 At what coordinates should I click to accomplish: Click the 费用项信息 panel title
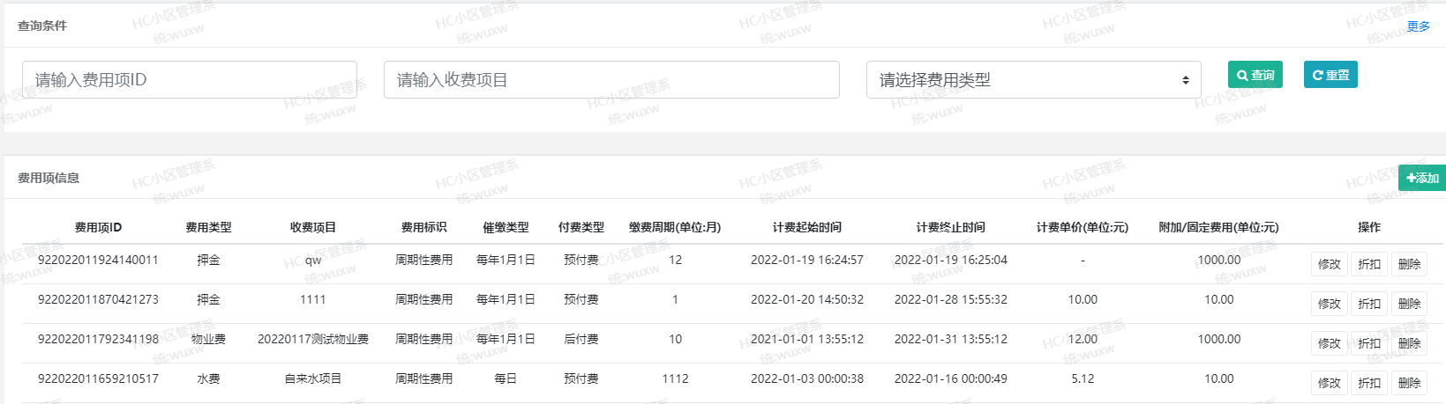pyautogui.click(x=49, y=178)
